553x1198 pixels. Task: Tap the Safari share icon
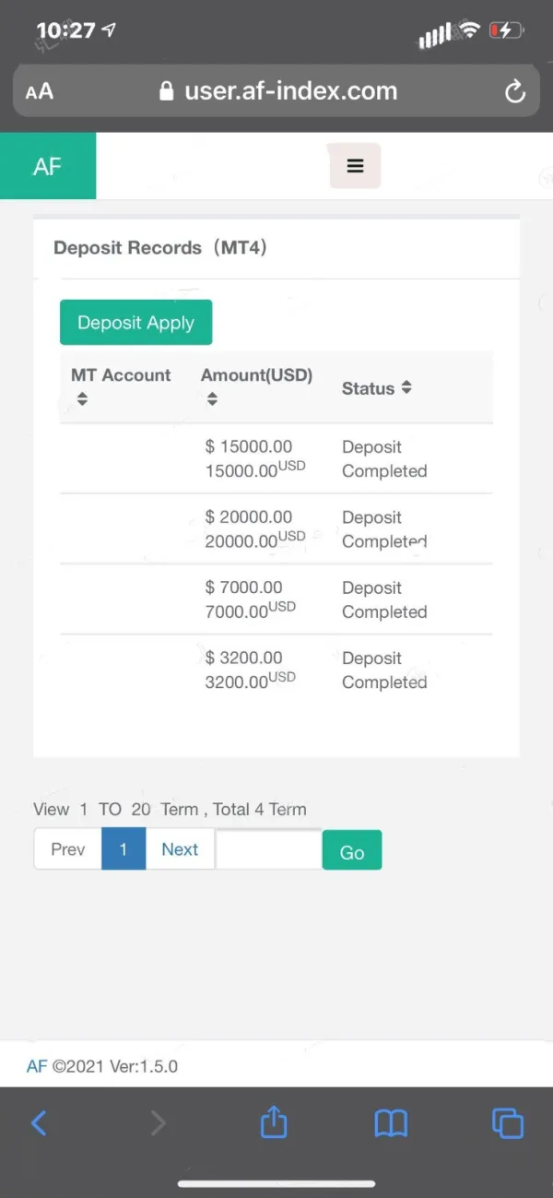[x=274, y=1122]
